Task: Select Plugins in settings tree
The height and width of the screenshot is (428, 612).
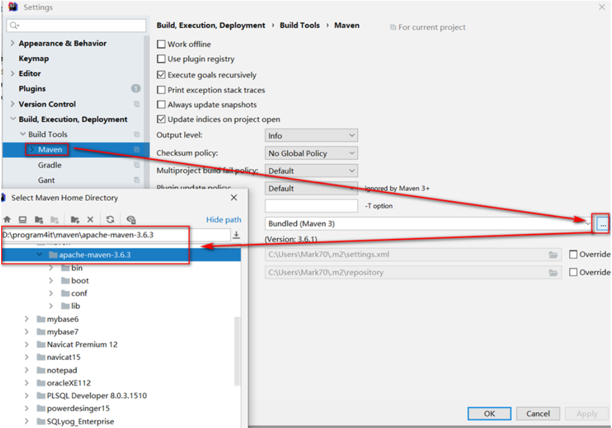Action: pos(32,89)
